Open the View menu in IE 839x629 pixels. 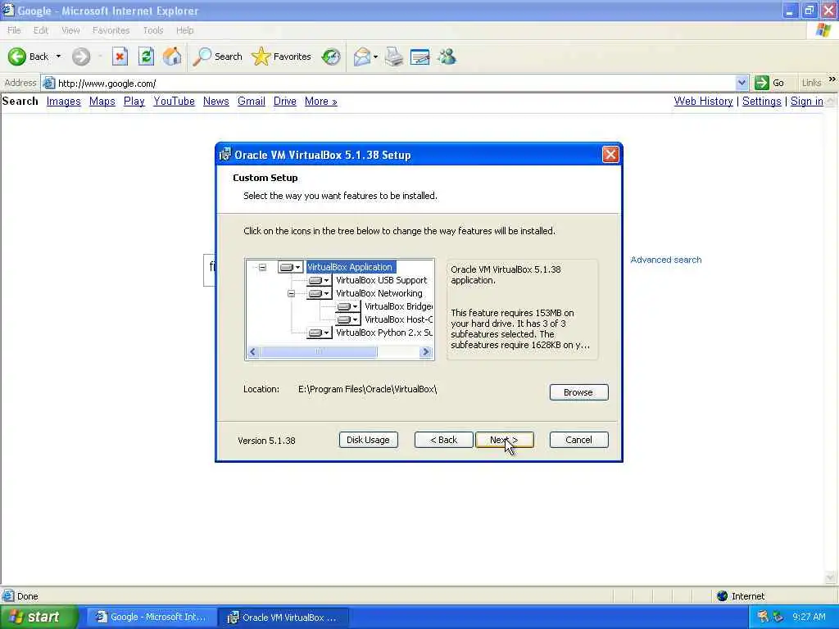click(70, 30)
